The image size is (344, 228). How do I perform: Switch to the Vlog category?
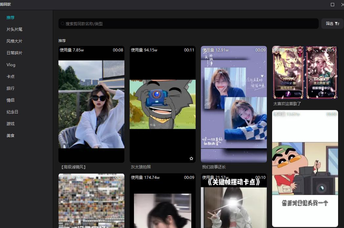(x=11, y=65)
